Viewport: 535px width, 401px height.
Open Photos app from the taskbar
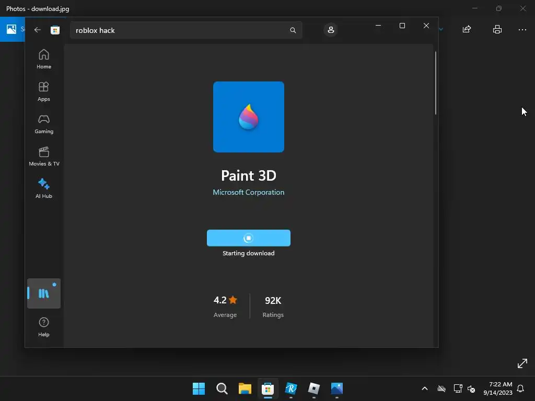click(x=337, y=388)
